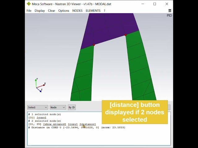Open the Display menu

click(x=40, y=11)
